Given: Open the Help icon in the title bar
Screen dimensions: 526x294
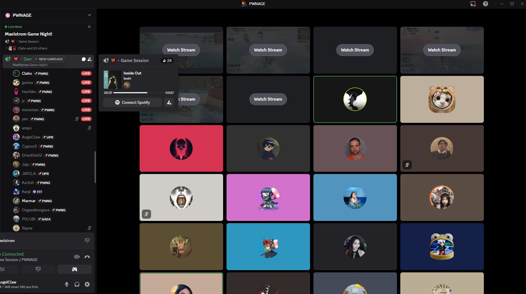Looking at the screenshot, I should pos(485,3).
